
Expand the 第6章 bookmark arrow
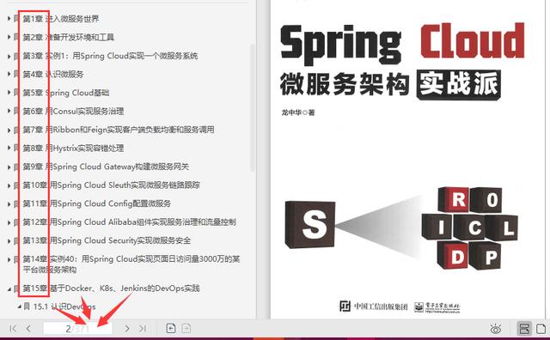pos(9,111)
